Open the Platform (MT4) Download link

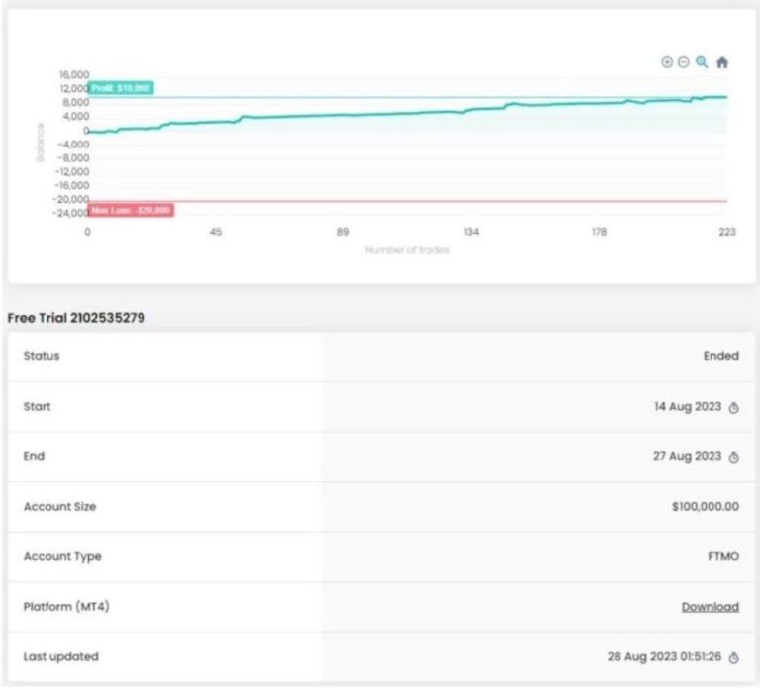[x=710, y=607]
